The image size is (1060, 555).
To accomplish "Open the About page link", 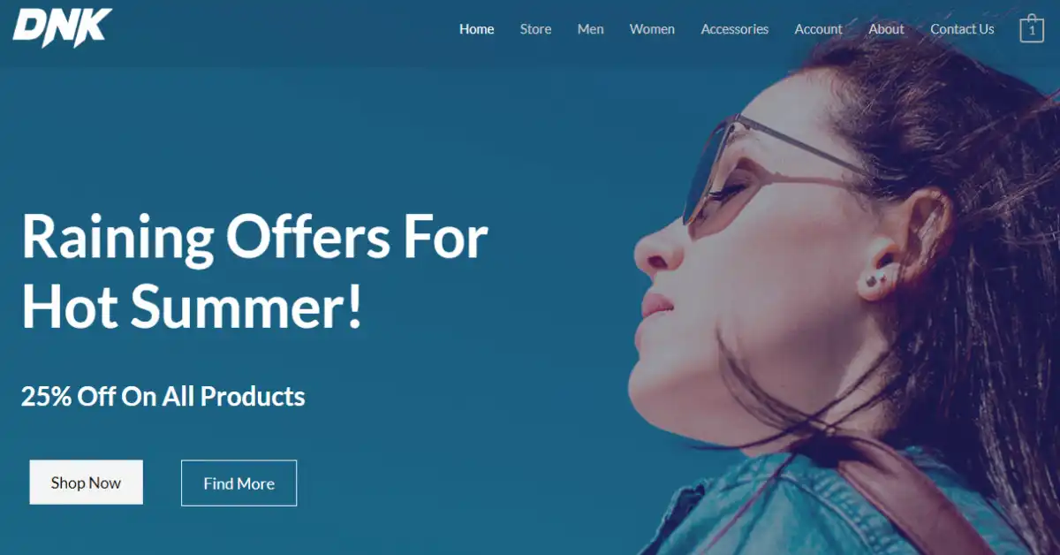I will click(886, 29).
